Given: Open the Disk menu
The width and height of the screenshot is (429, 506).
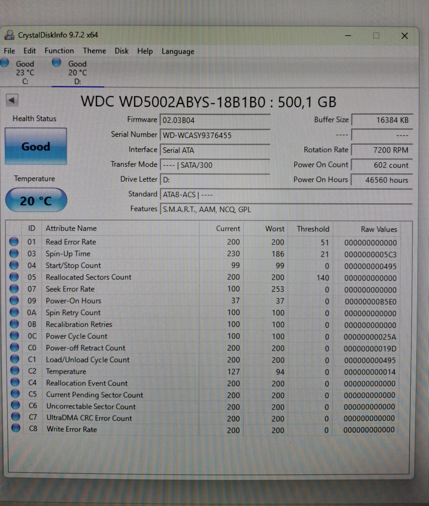Looking at the screenshot, I should point(122,51).
